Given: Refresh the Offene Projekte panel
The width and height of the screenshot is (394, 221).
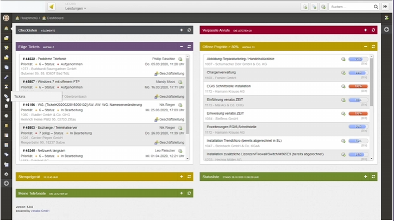Looking at the screenshot, I should tap(373, 47).
